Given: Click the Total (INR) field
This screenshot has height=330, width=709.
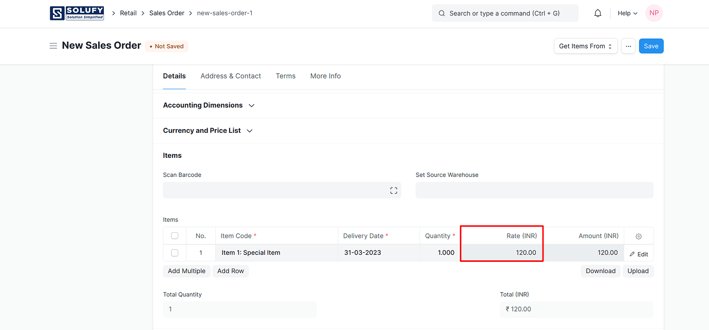Looking at the screenshot, I should click(x=576, y=310).
